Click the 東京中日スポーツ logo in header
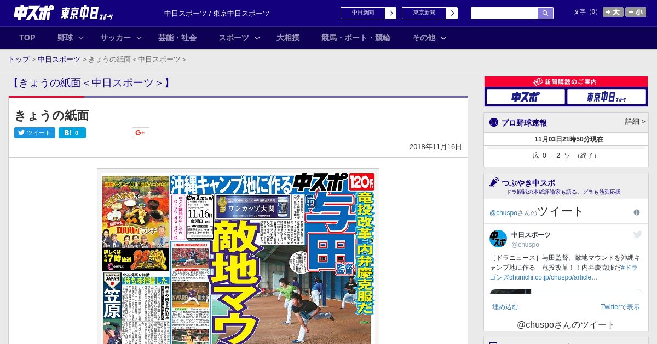This screenshot has width=657, height=344. 87,13
